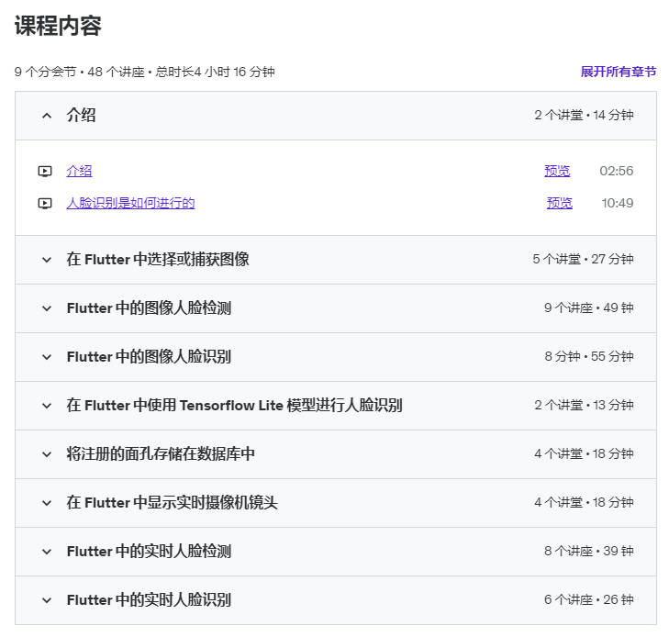Collapse the 介绍 section chevron
Image resolution: width=669 pixels, height=637 pixels.
point(47,116)
